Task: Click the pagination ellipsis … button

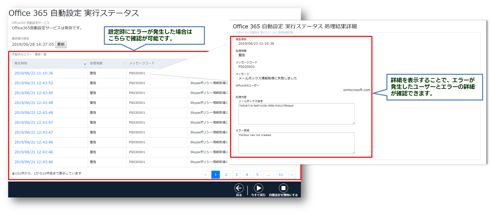Action: [x=269, y=175]
